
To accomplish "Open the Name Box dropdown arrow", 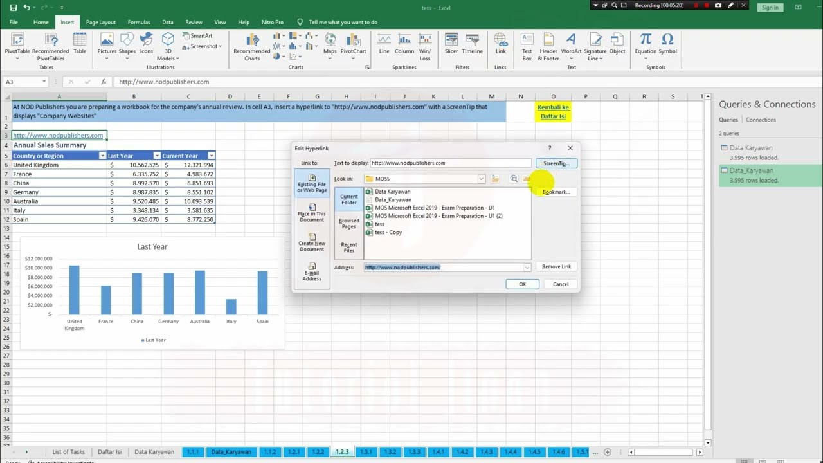I will [44, 82].
